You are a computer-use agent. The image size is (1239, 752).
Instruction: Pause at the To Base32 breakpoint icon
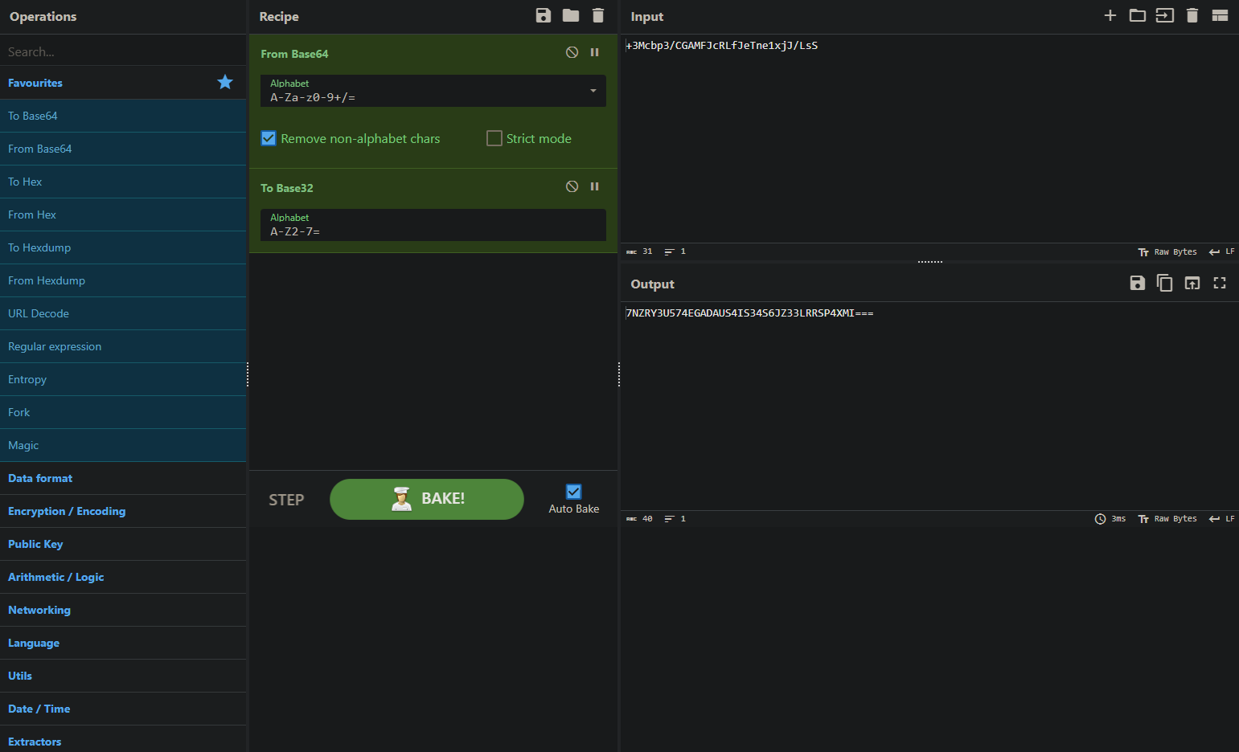coord(595,186)
